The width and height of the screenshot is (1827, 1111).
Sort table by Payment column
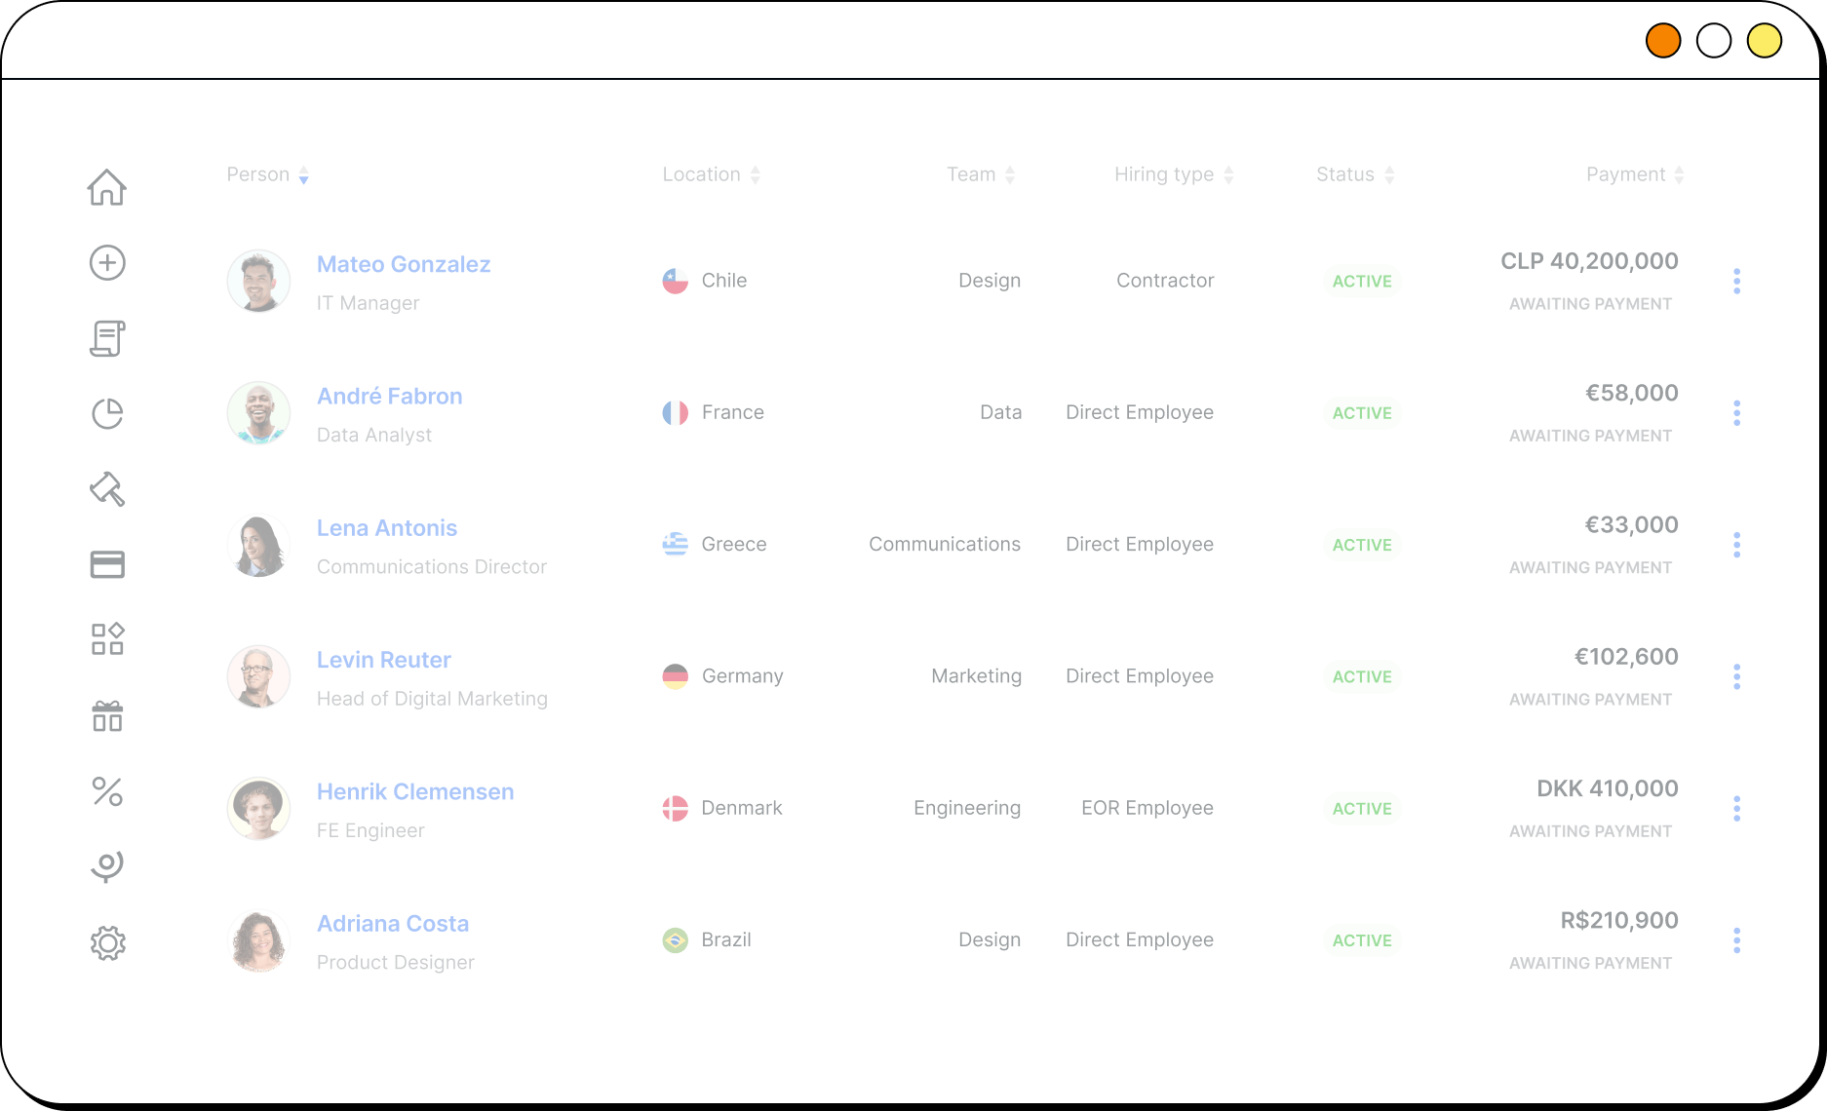click(x=1635, y=175)
